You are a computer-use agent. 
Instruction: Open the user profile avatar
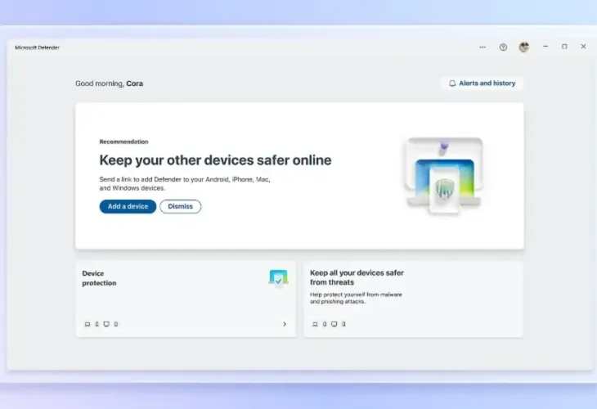point(523,47)
